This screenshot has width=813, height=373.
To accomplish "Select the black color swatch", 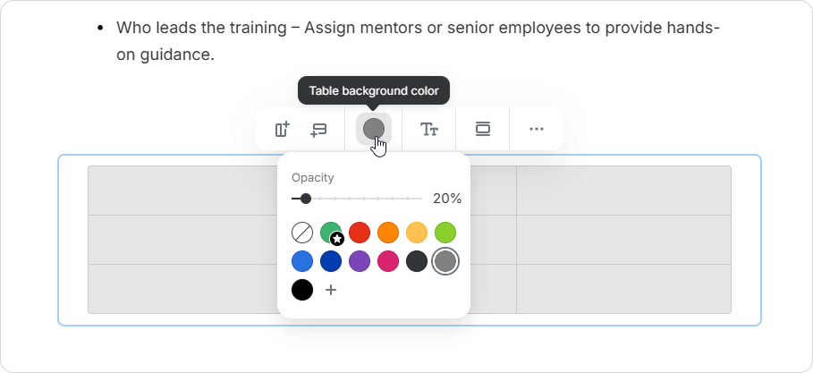I will pos(302,290).
